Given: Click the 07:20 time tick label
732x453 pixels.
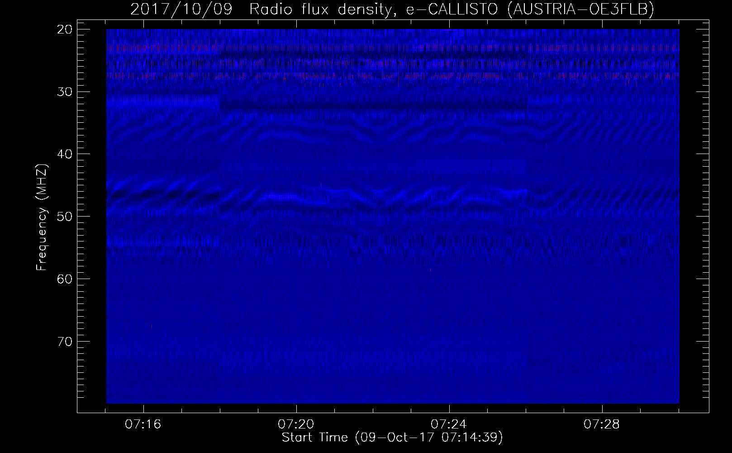Looking at the screenshot, I should pos(296,425).
